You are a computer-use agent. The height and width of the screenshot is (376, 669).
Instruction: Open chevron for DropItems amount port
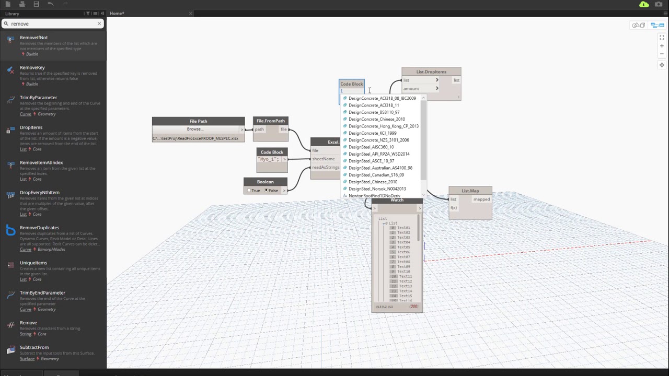click(x=437, y=88)
